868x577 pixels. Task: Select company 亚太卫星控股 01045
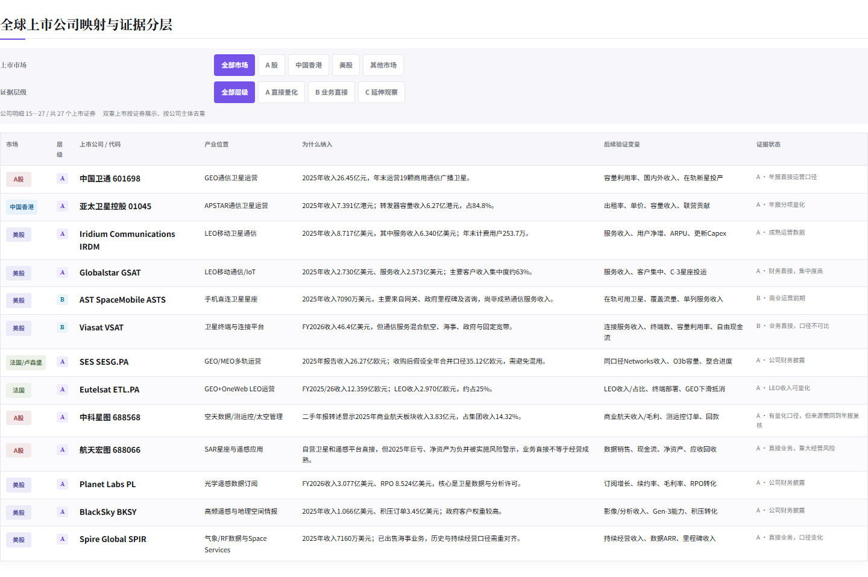115,207
